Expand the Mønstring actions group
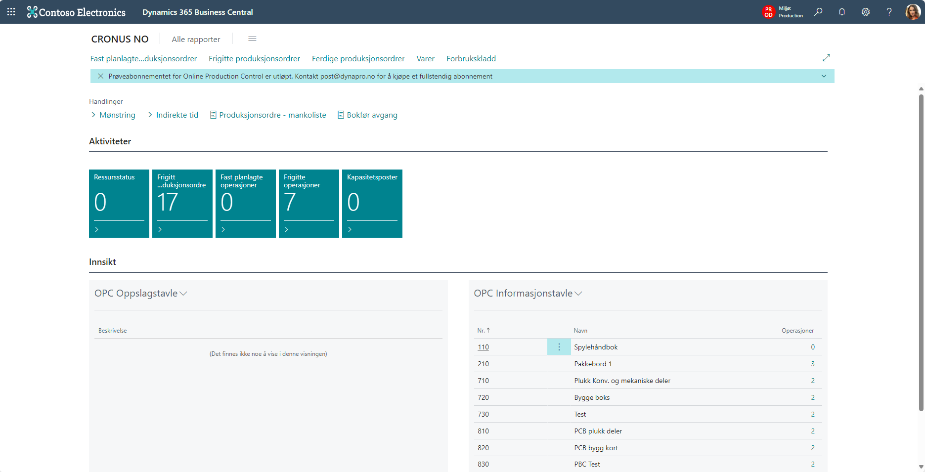The height and width of the screenshot is (472, 925). [113, 115]
